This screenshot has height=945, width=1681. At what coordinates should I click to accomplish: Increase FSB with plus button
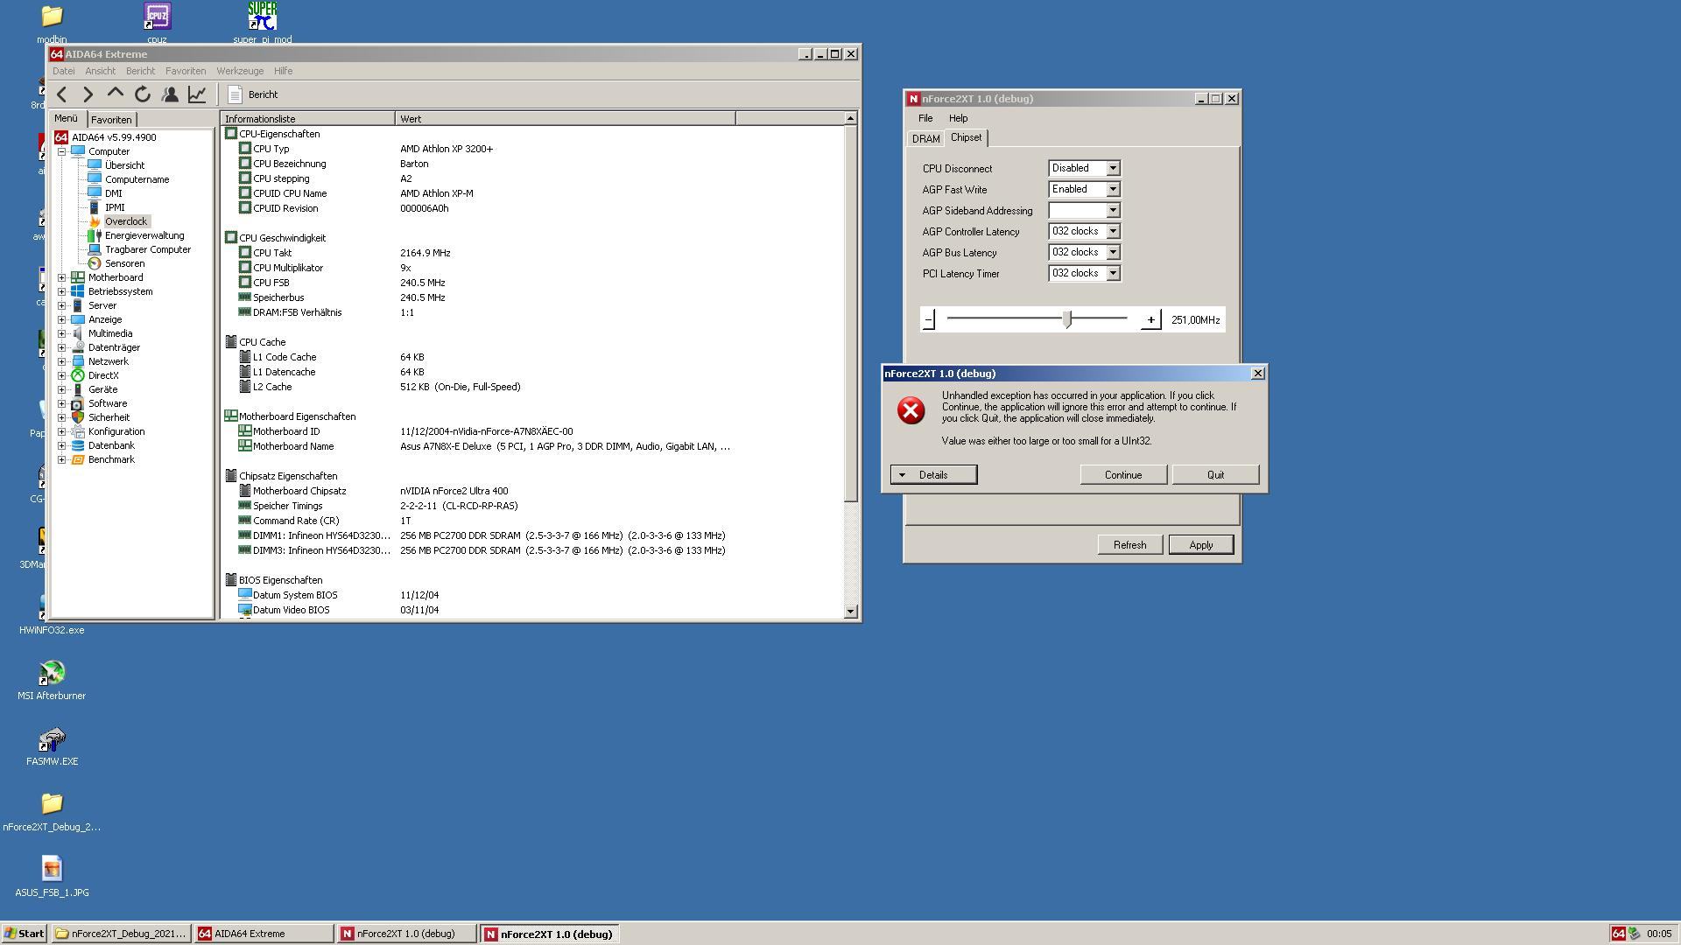(1150, 319)
